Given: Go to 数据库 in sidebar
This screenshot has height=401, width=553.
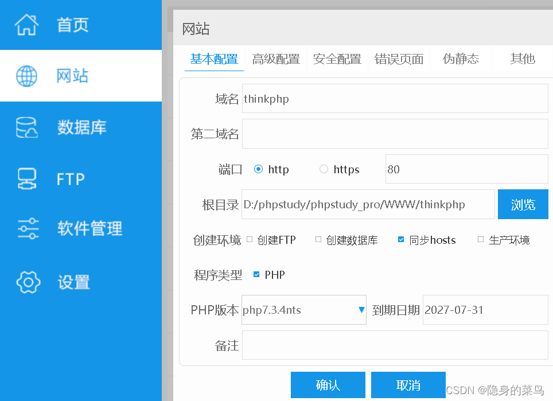Looking at the screenshot, I should (82, 127).
